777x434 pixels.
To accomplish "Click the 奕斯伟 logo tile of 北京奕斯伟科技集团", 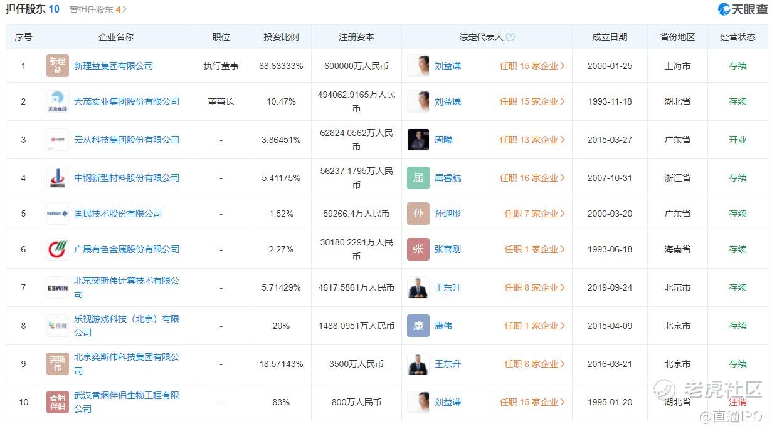I will (x=58, y=364).
